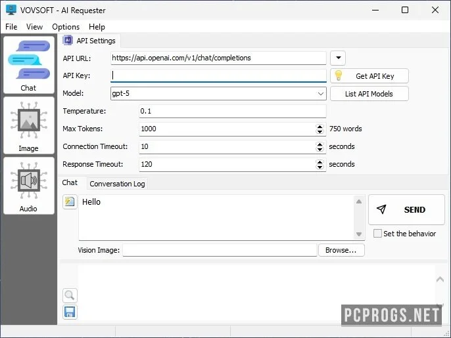Increase Connection Timeout value
This screenshot has width=451, height=338.
click(320, 144)
